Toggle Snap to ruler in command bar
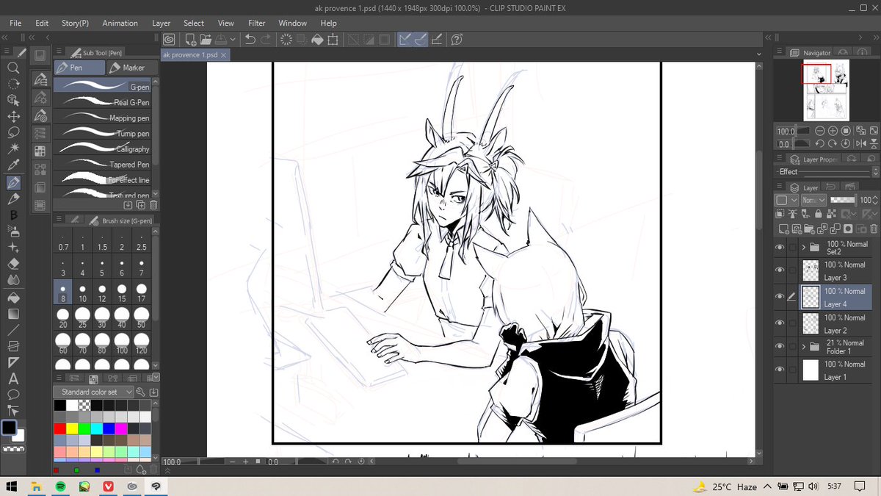Screen dimensions: 881x496 405,40
